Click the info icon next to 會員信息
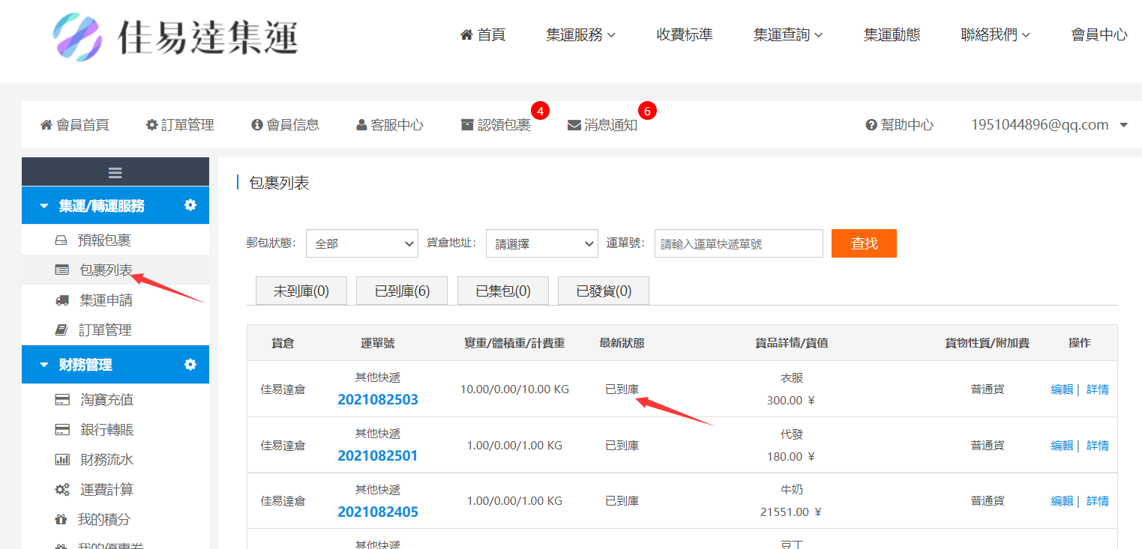Screen dimensions: 1142x549 257,125
